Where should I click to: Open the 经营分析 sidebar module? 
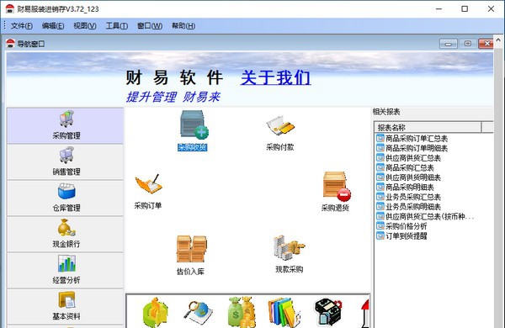tap(66, 270)
